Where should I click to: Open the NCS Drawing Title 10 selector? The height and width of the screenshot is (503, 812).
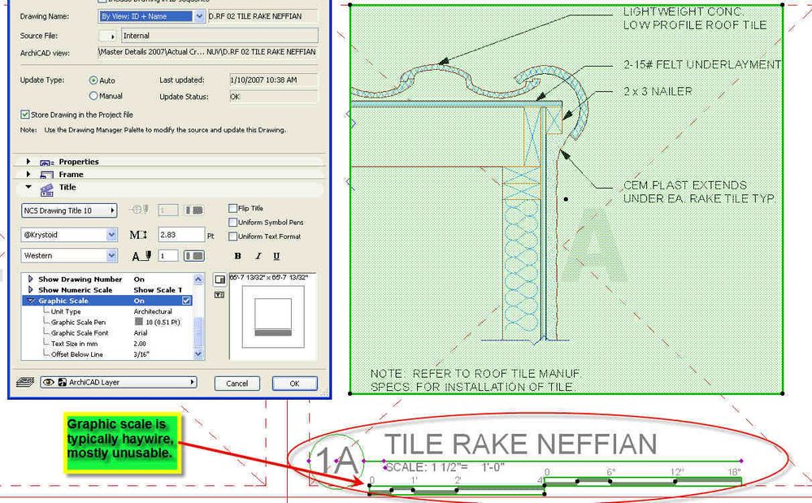click(69, 210)
